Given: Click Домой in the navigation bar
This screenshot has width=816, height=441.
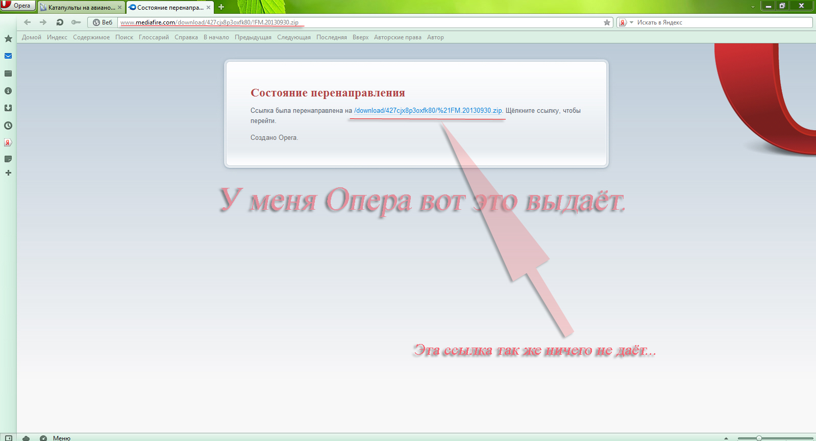Looking at the screenshot, I should 32,37.
